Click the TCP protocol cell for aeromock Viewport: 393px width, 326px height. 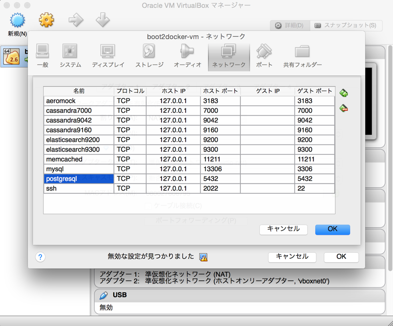coord(130,101)
